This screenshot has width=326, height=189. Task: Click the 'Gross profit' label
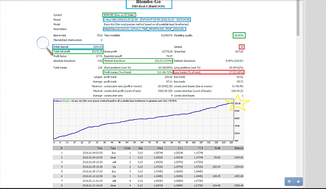110,52
